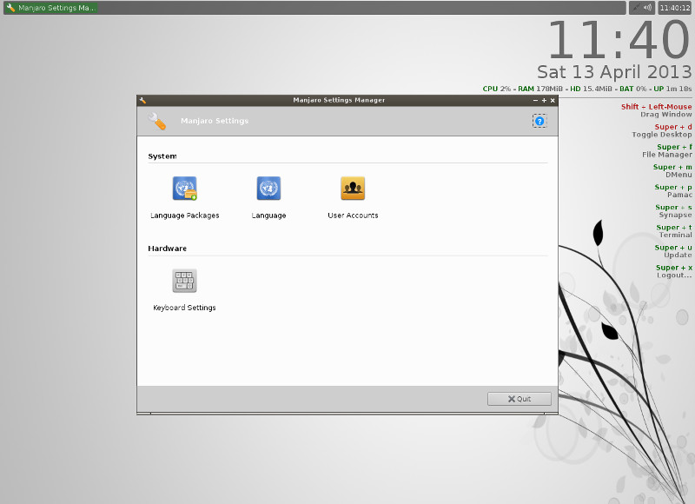Select Manjaro Settings Manager taskbar entry
Screen dimensions: 695x504
50,8
